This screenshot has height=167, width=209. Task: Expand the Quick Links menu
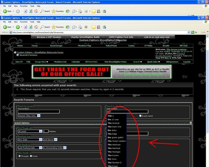154,62
